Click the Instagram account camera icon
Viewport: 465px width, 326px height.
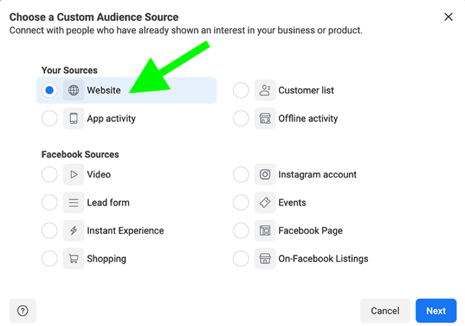point(265,174)
